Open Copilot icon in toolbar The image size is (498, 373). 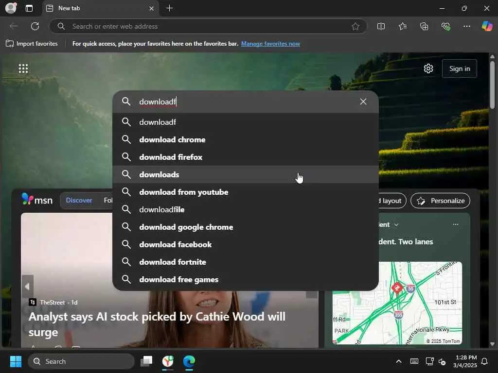pos(487,26)
